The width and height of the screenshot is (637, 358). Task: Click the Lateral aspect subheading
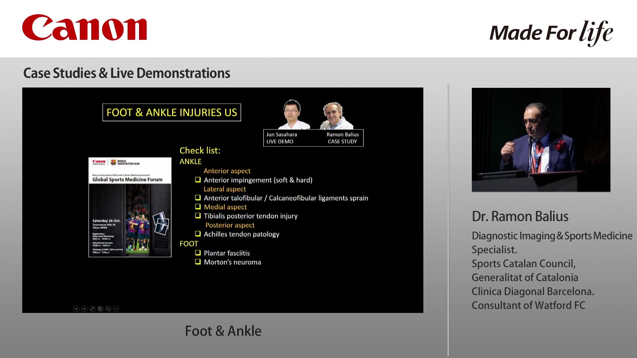[x=225, y=189]
